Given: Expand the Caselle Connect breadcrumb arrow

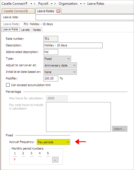Looking at the screenshot, I should (x=31, y=4).
